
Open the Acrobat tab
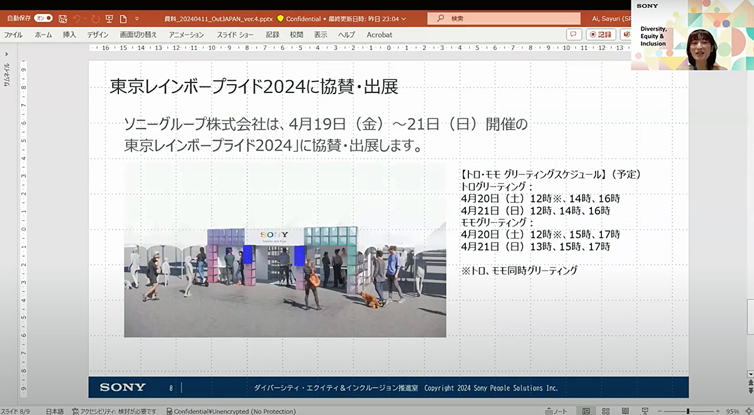coord(379,35)
